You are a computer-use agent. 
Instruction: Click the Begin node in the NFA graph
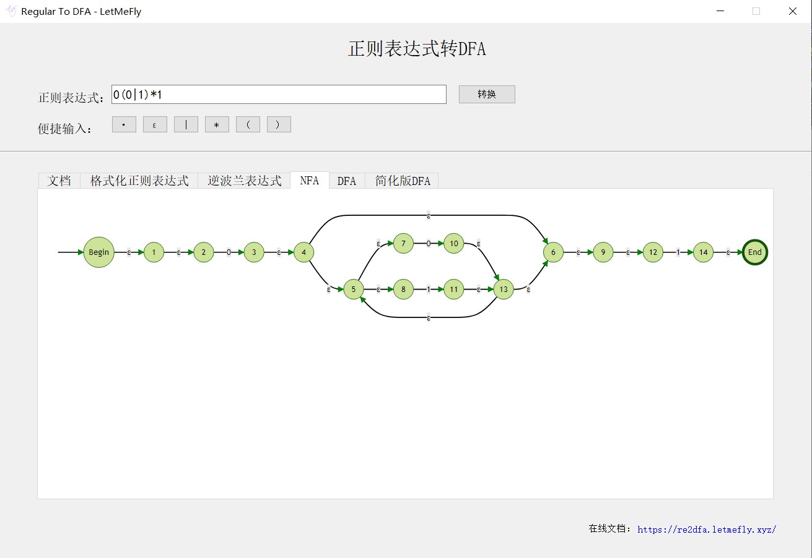[99, 252]
